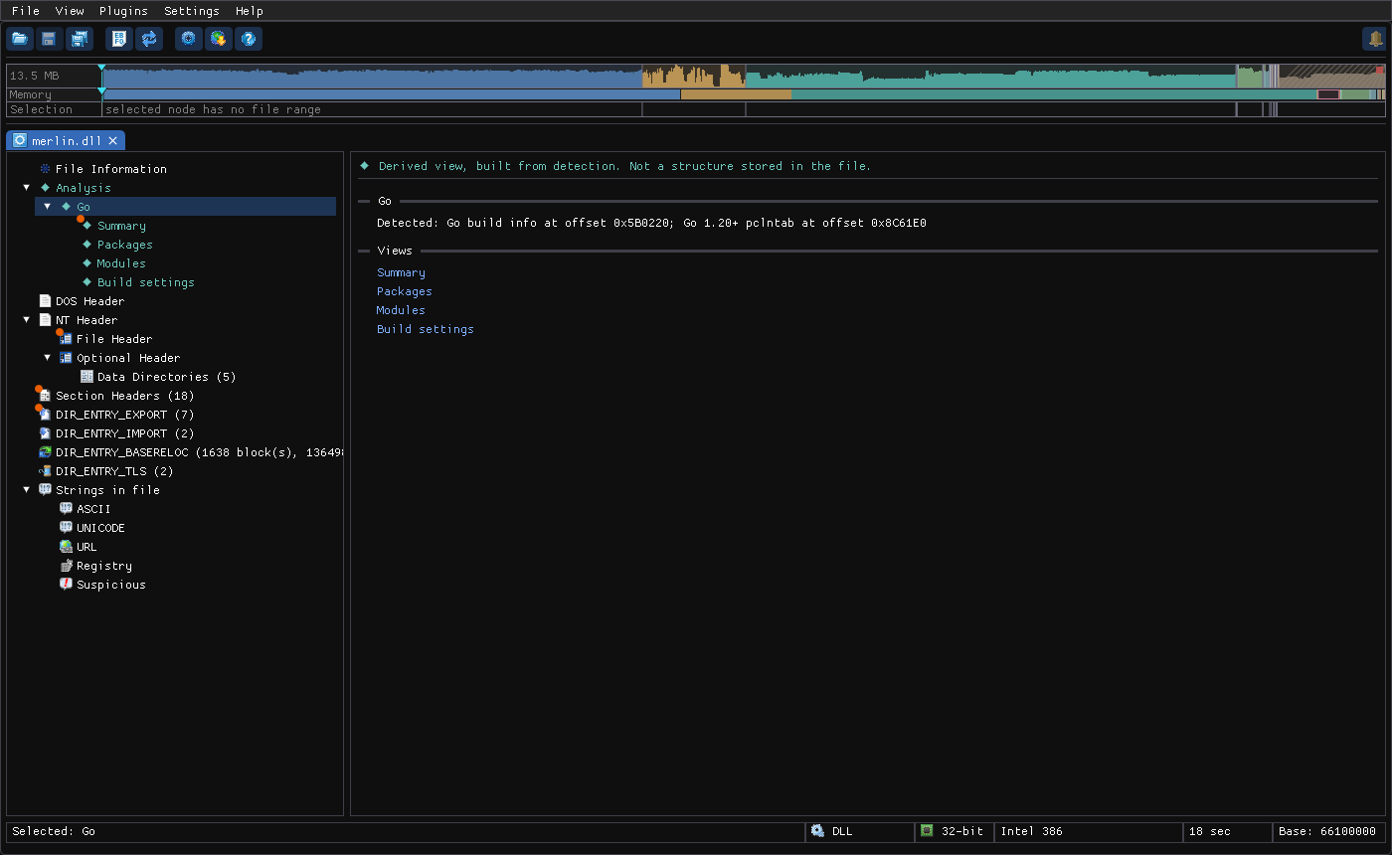Open the View menu

[70, 11]
